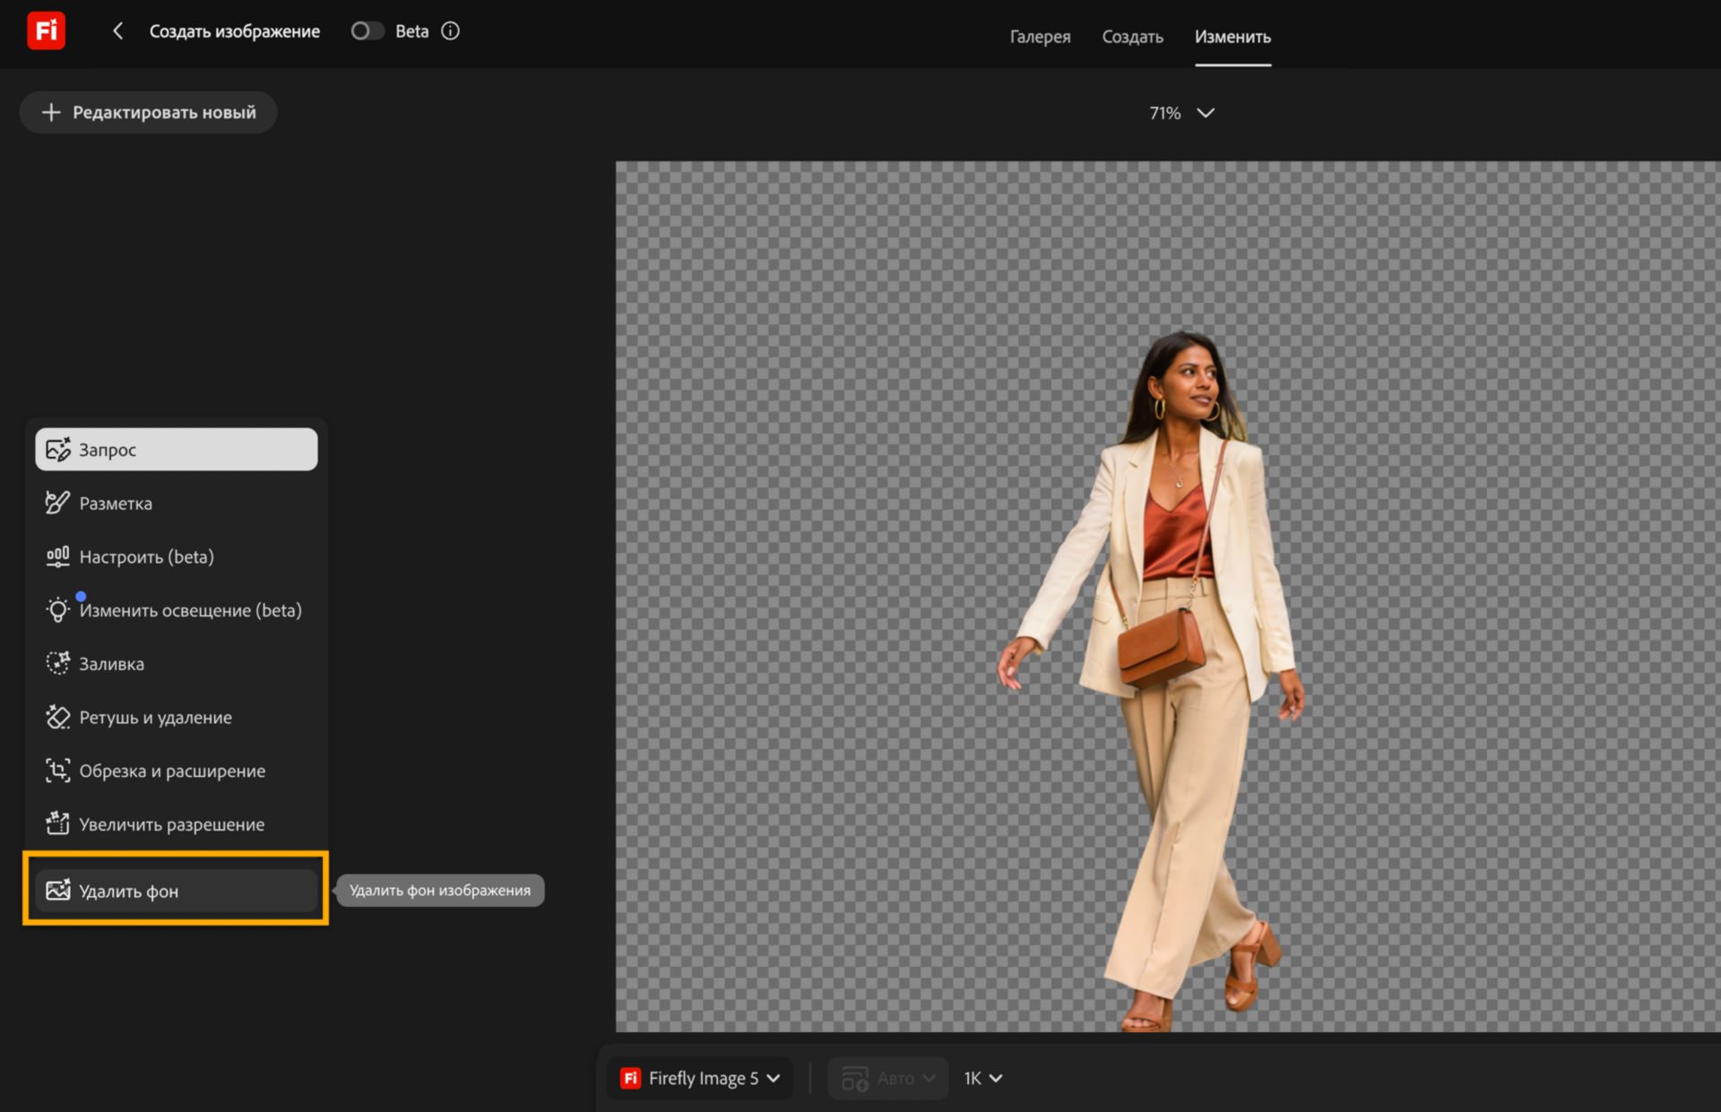Click the Редактировать новый button
Viewport: 1721px width, 1112px height.
tap(149, 112)
